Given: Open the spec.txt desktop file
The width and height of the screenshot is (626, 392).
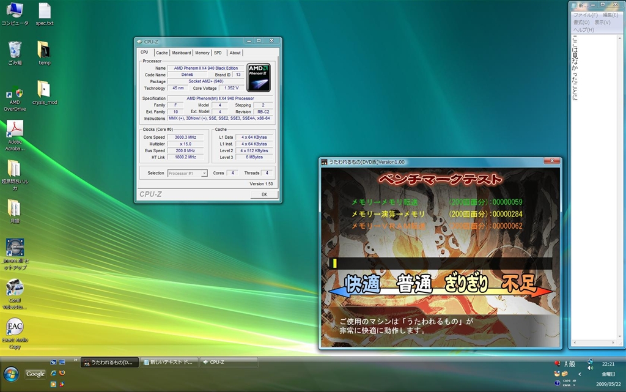Looking at the screenshot, I should coord(44,11).
